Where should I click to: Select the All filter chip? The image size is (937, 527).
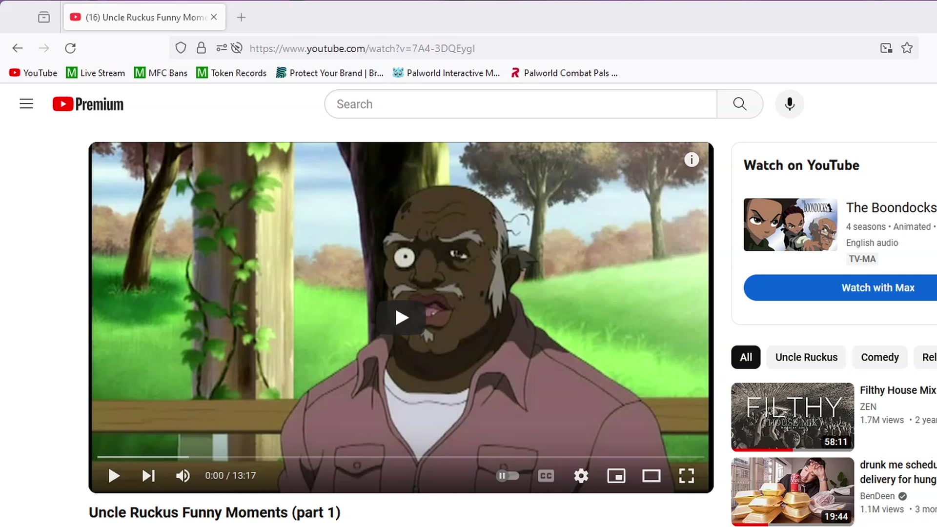click(x=746, y=357)
